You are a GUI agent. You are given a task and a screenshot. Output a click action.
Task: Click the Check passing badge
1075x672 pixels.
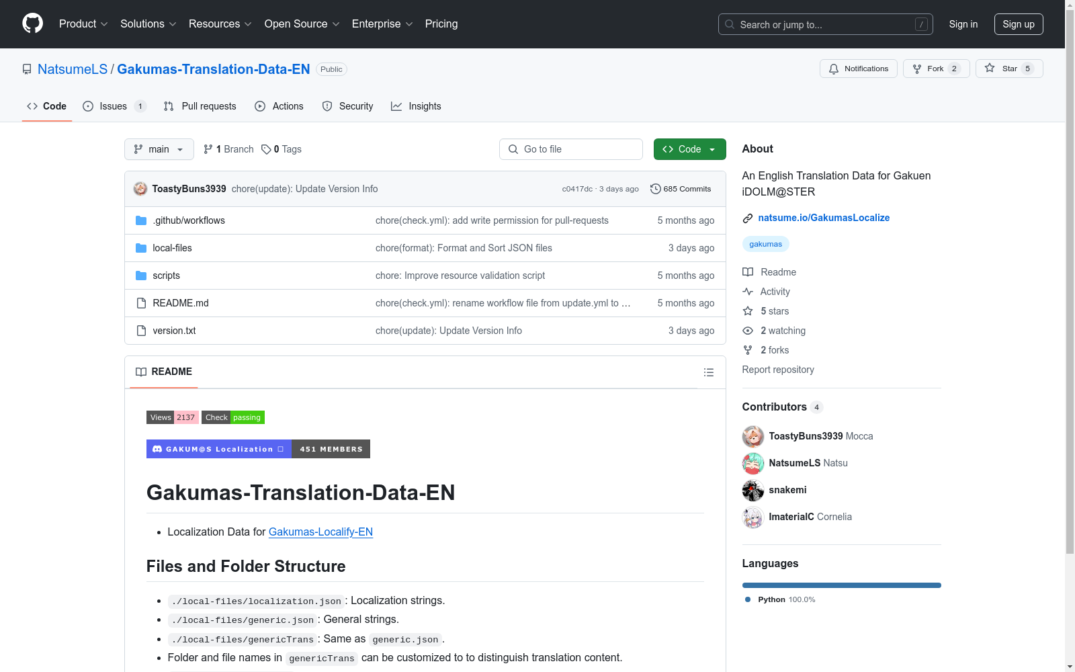coord(233,417)
